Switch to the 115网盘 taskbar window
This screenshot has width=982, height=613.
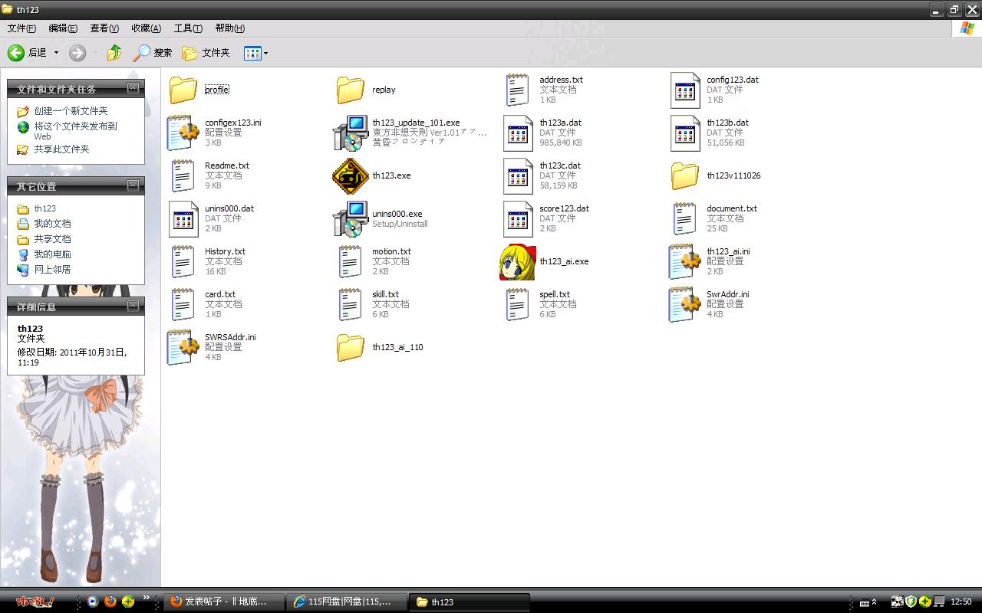[x=344, y=602]
